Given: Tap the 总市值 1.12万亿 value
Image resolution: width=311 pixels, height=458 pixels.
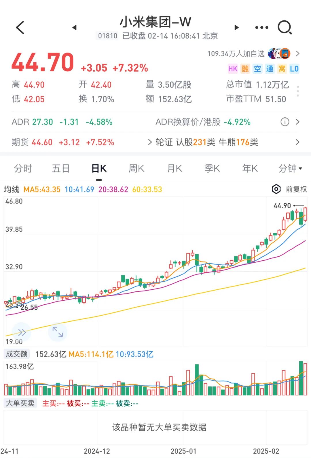Looking at the screenshot, I should (257, 85).
